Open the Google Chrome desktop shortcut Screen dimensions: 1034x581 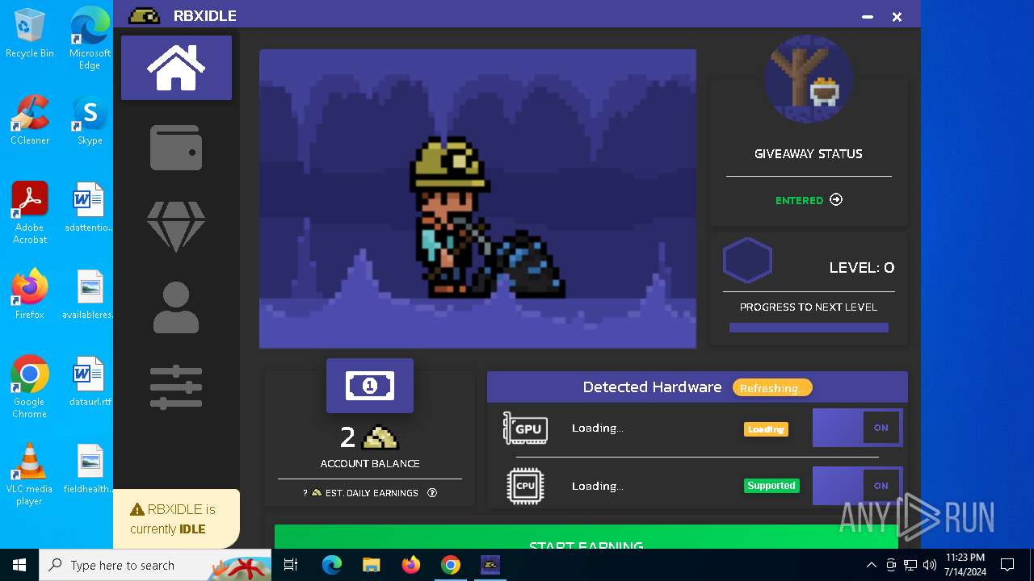click(30, 387)
